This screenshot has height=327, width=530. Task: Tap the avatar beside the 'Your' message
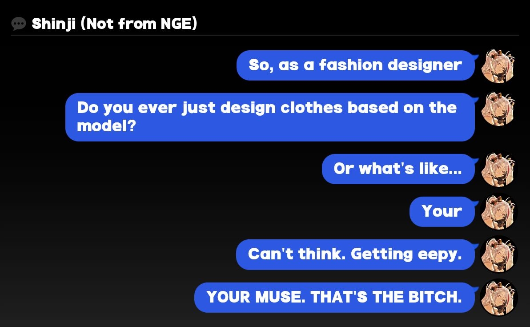[499, 212]
